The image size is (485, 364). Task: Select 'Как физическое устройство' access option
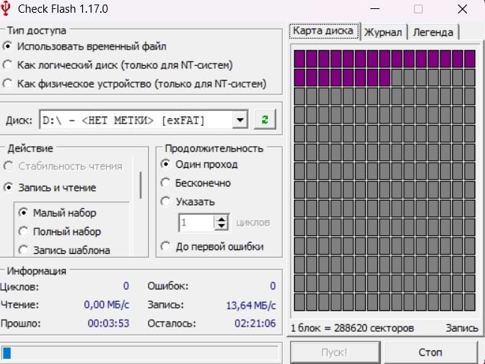pos(8,83)
